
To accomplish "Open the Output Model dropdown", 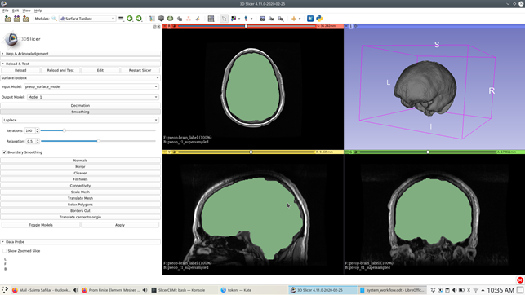I will [92, 97].
